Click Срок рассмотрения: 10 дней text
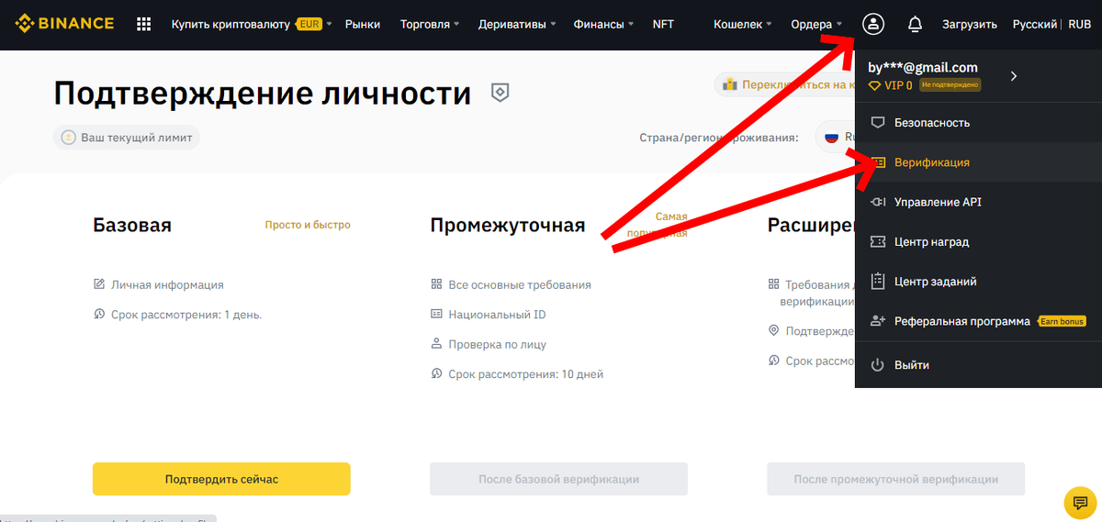Image resolution: width=1102 pixels, height=522 pixels. 525,374
